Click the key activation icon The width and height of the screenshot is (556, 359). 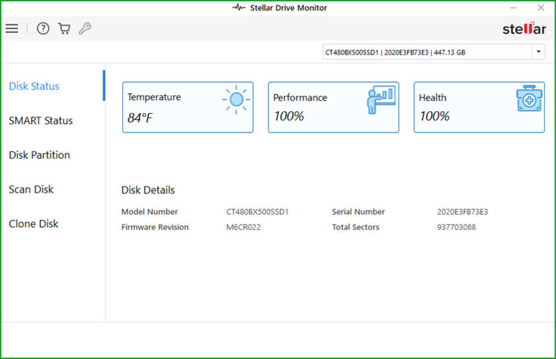click(85, 28)
